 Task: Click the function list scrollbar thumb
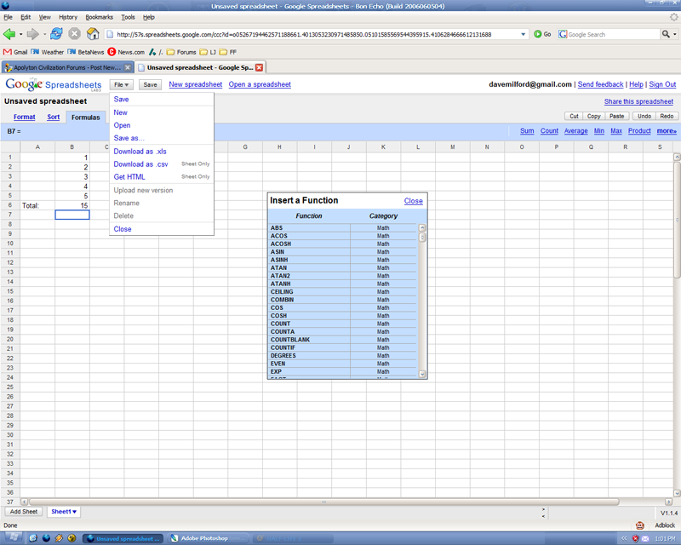[421, 238]
